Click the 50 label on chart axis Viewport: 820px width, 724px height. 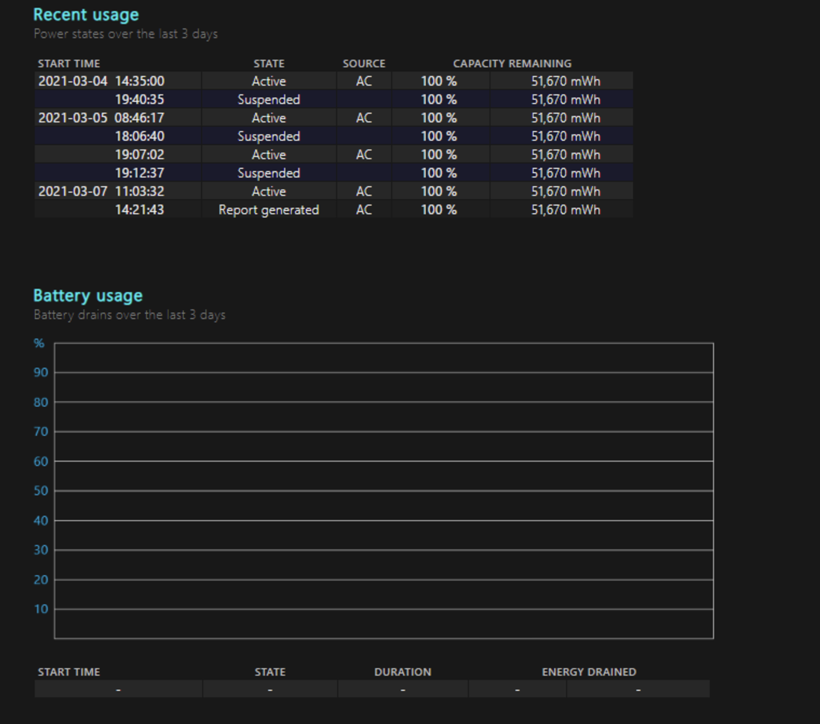(x=41, y=491)
